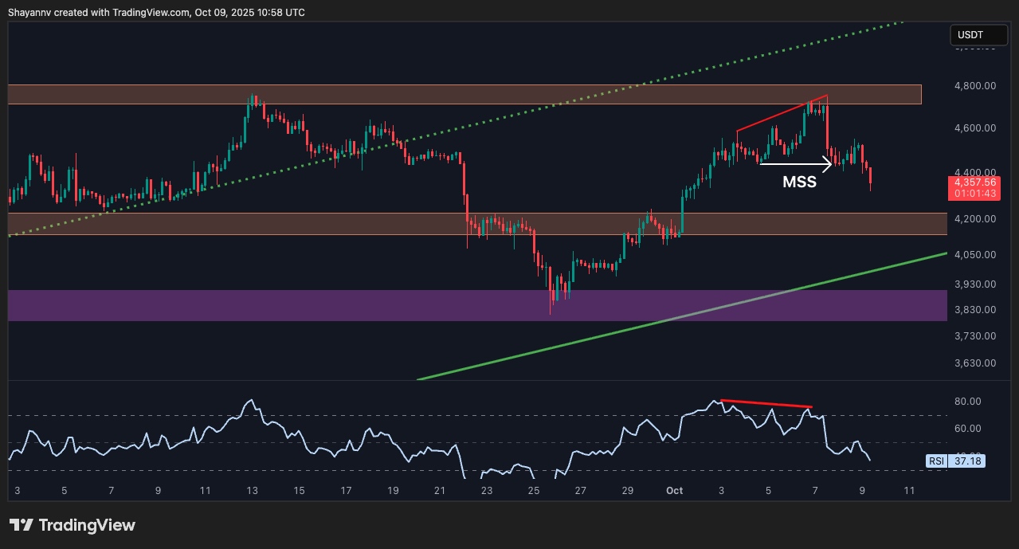Click the Shayannv created with TradingView header text
This screenshot has height=549, width=1019.
click(x=157, y=12)
